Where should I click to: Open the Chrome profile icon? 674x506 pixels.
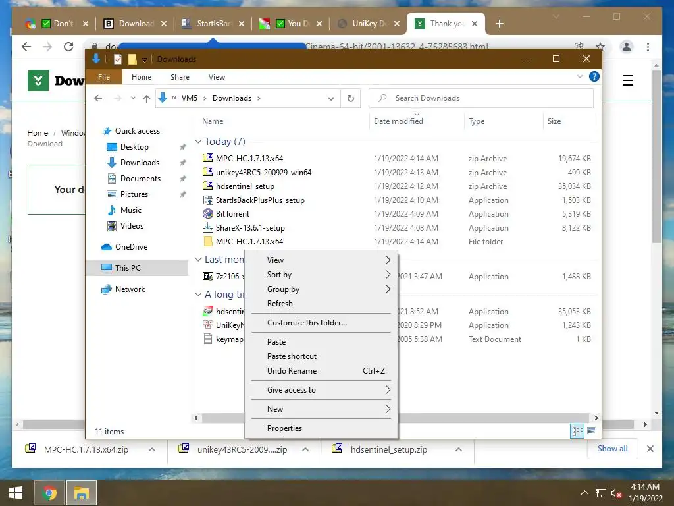(x=627, y=47)
